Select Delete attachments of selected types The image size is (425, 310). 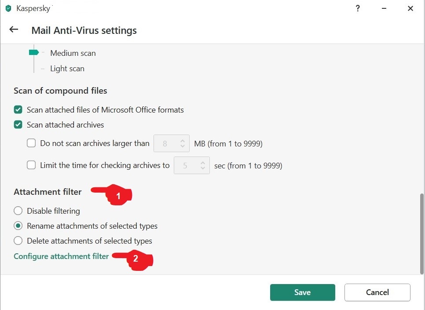click(x=18, y=241)
